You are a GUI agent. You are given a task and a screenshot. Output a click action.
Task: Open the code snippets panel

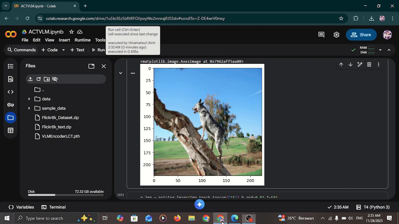[x=11, y=92]
